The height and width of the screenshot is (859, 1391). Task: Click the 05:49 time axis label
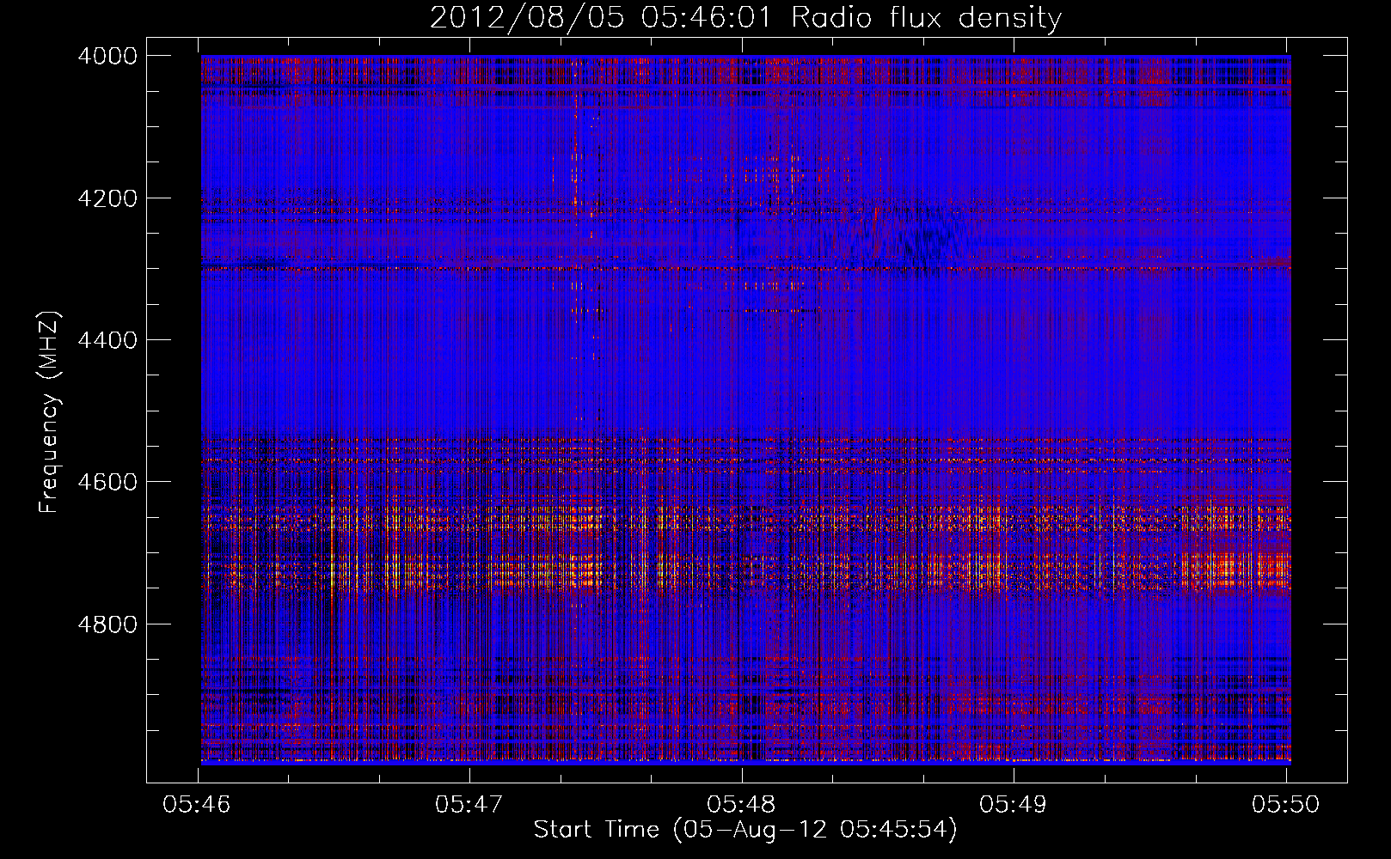[x=1014, y=805]
